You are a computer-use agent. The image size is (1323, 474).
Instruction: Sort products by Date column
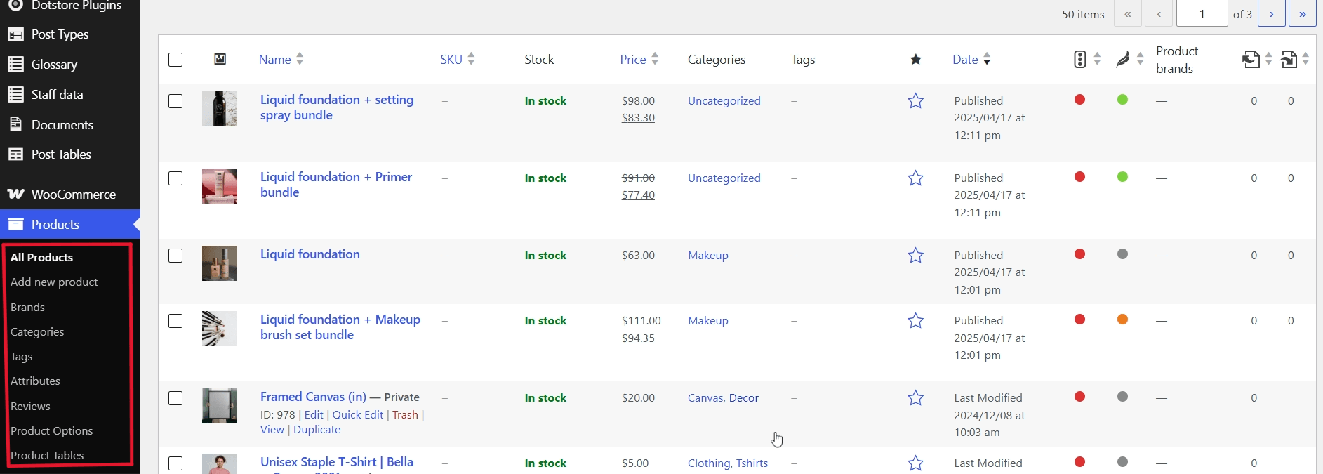[971, 60]
